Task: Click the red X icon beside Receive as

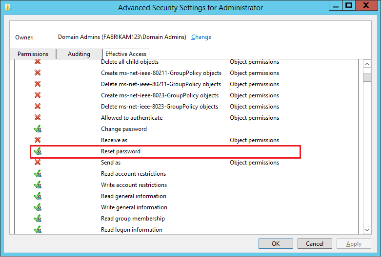Action: point(38,140)
